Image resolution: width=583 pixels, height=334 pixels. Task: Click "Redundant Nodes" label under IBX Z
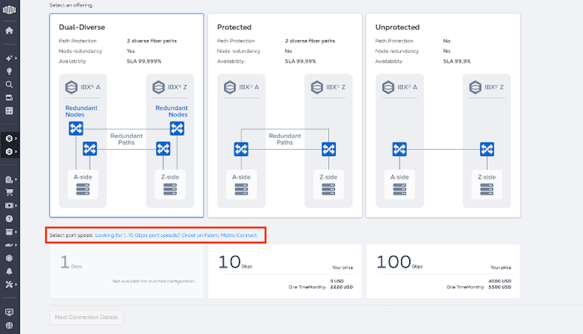[172, 111]
